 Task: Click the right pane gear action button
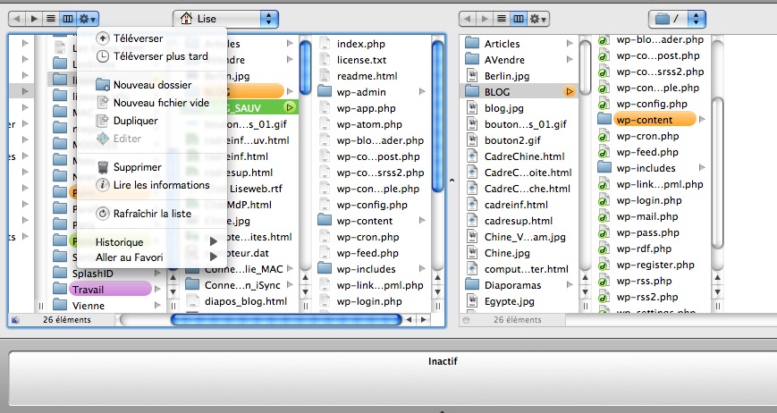click(537, 18)
